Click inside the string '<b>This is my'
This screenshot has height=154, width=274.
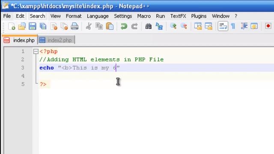coord(85,68)
